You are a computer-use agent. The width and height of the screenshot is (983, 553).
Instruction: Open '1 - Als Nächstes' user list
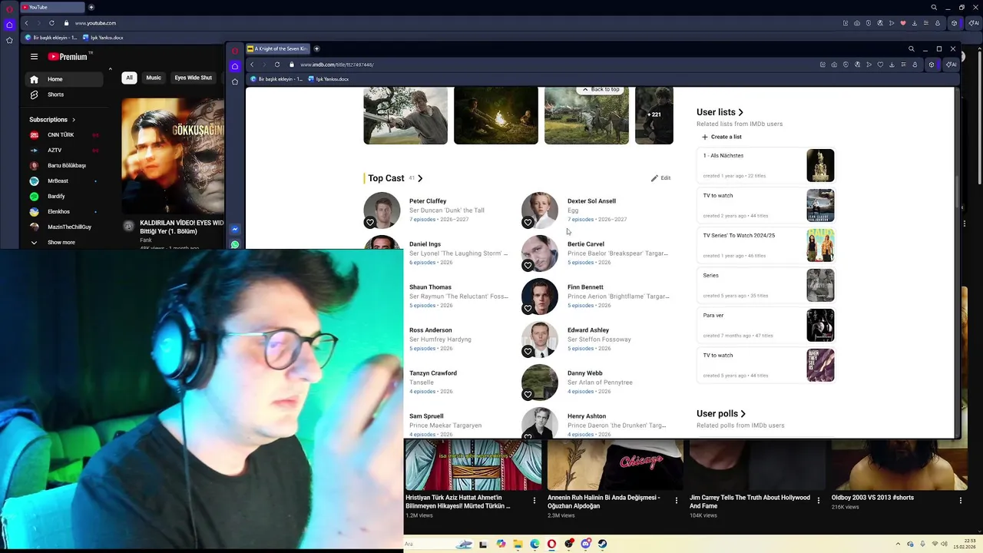(x=766, y=165)
